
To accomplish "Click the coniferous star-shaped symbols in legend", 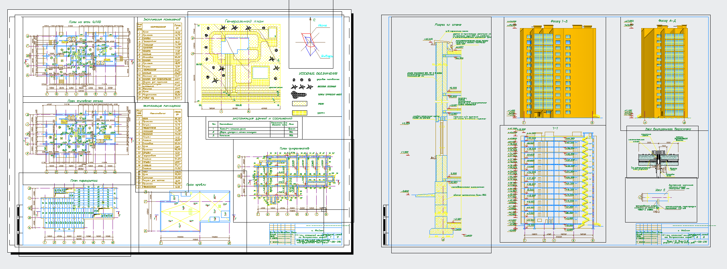I will [302, 87].
